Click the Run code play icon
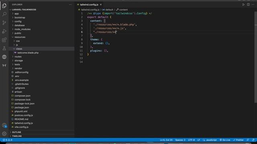 click(243, 4)
